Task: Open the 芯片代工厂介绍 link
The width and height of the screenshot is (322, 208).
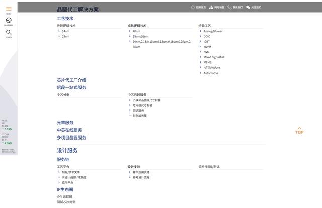Action: pos(71,80)
